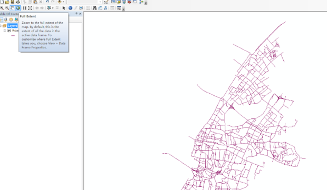Open the map scale combo box
Viewport: 327px width, 190px height.
[x=84, y=2]
